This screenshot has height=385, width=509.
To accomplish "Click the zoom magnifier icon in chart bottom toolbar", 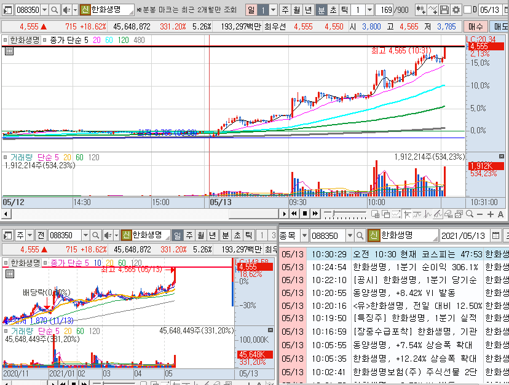I will pyautogui.click(x=470, y=214).
